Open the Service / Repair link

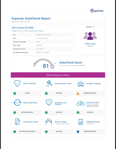(x=61, y=122)
